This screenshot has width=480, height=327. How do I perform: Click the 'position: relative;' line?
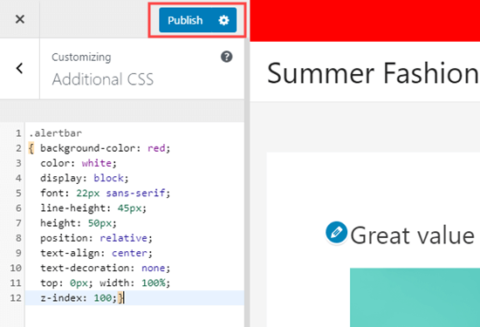[96, 238]
